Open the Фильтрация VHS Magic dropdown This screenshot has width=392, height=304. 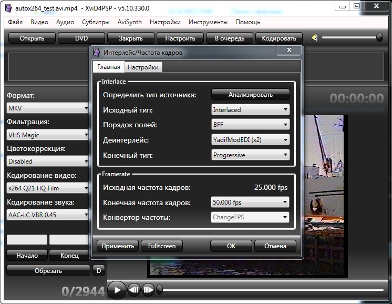[48, 135]
